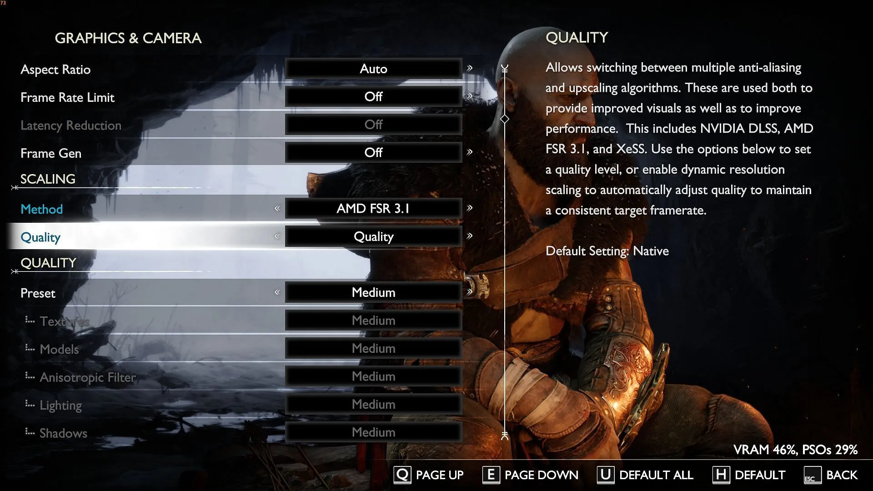Select QUALITY settings header section
873x491 pixels.
(x=48, y=263)
